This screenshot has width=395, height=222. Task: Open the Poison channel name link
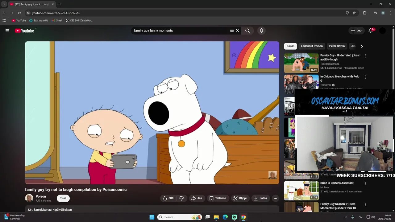click(x=41, y=196)
